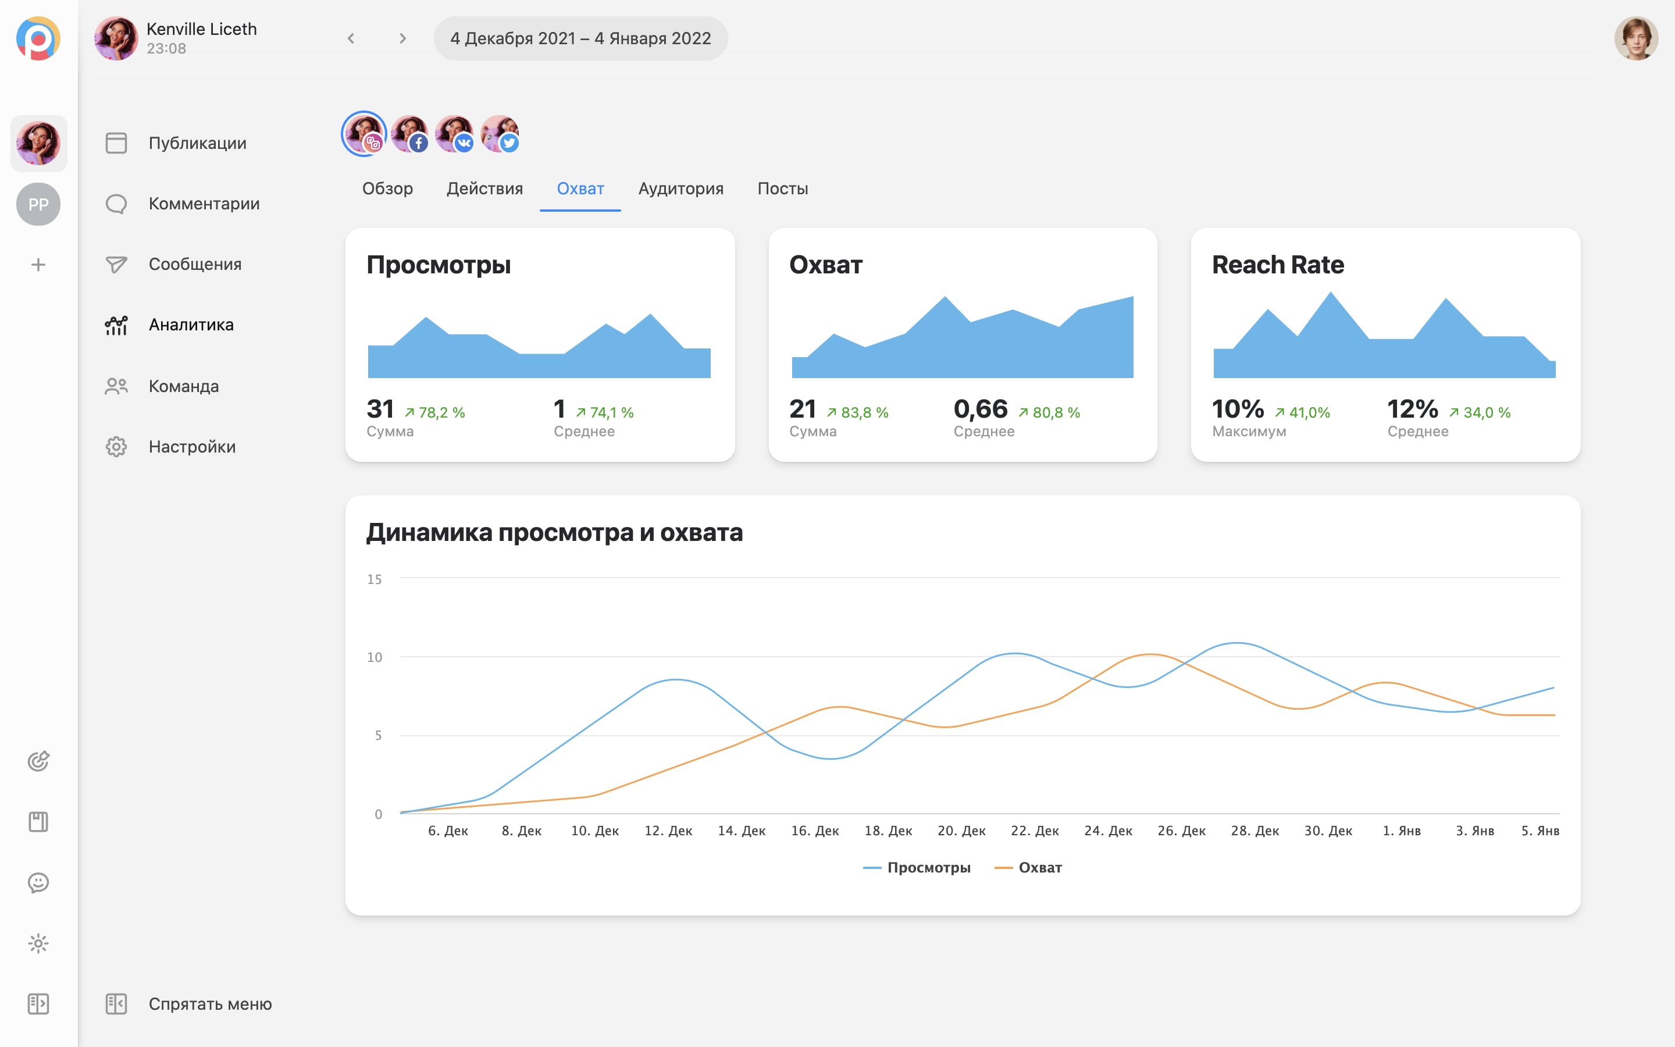This screenshot has width=1675, height=1047.
Task: Go to the next date period
Action: pos(402,39)
